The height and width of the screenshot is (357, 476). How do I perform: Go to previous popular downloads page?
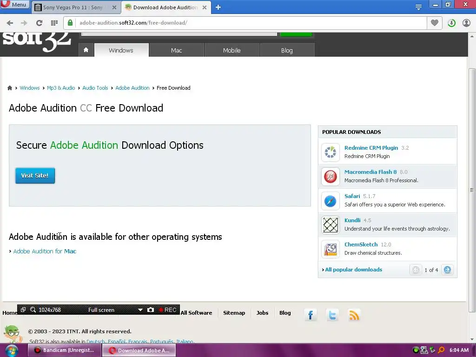point(416,270)
